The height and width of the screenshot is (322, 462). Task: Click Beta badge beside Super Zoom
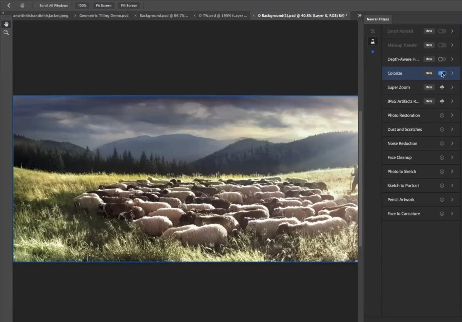(x=429, y=87)
